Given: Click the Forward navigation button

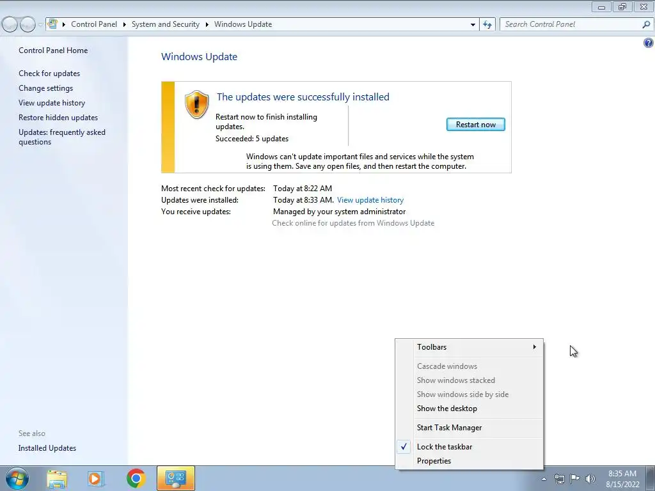Looking at the screenshot, I should pyautogui.click(x=28, y=25).
